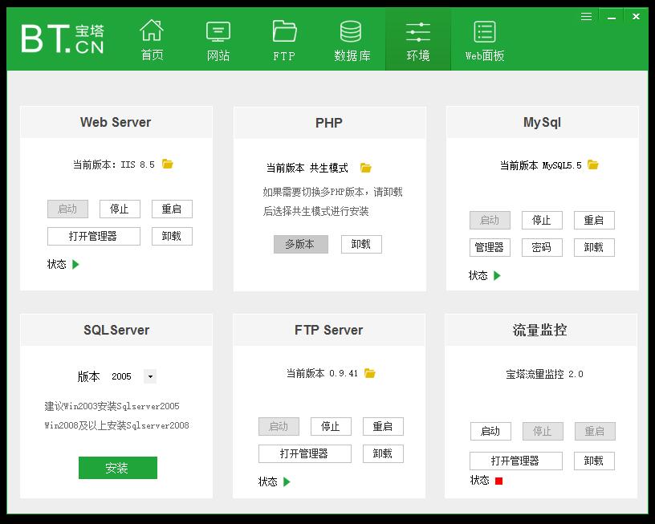Image resolution: width=655 pixels, height=524 pixels.
Task: Click MySql green status indicator
Action: point(497,275)
